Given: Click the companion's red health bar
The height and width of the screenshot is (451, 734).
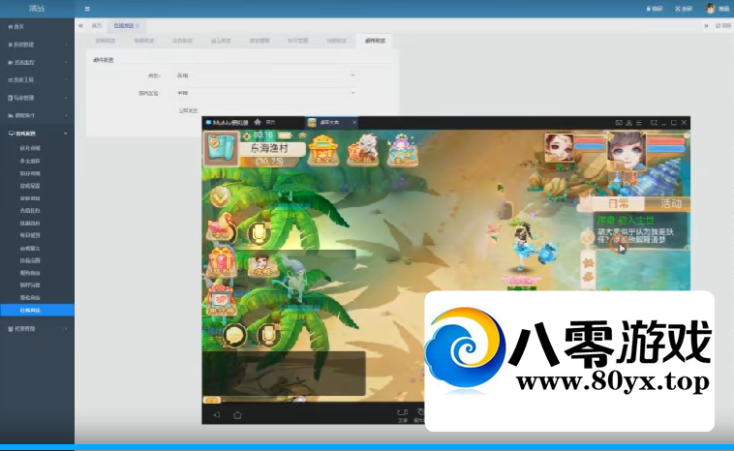Looking at the screenshot, I should pos(590,139).
